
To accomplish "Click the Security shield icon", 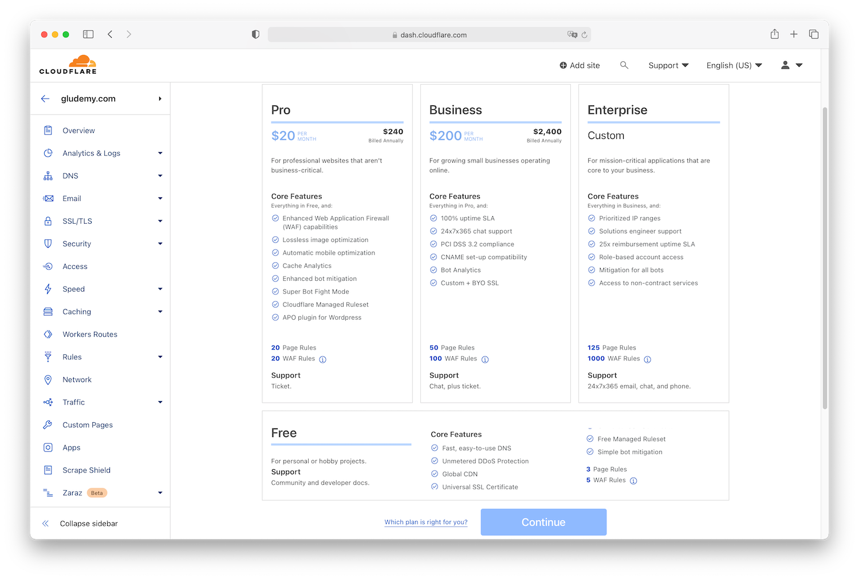I will pyautogui.click(x=48, y=244).
